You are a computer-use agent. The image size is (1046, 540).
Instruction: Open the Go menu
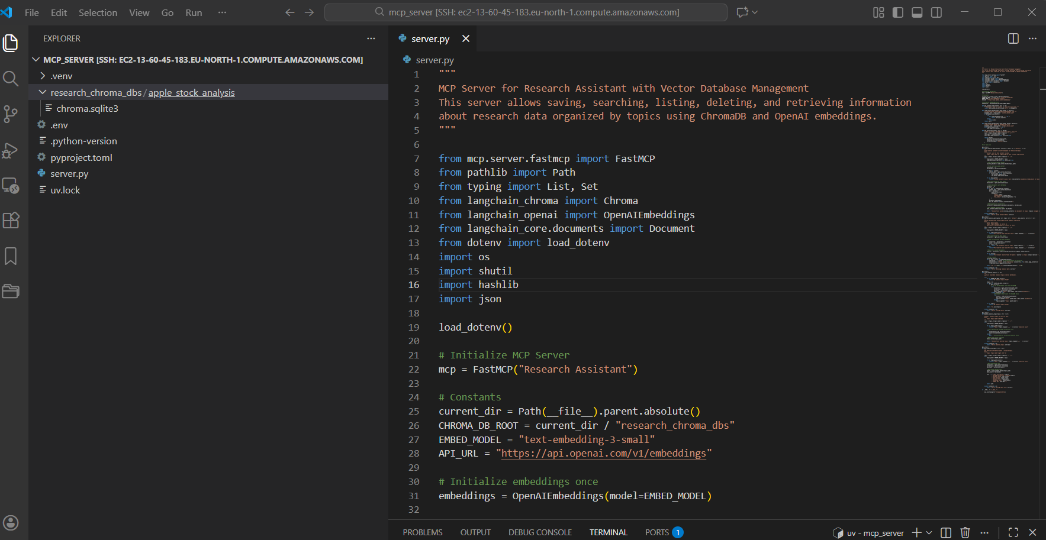coord(168,12)
